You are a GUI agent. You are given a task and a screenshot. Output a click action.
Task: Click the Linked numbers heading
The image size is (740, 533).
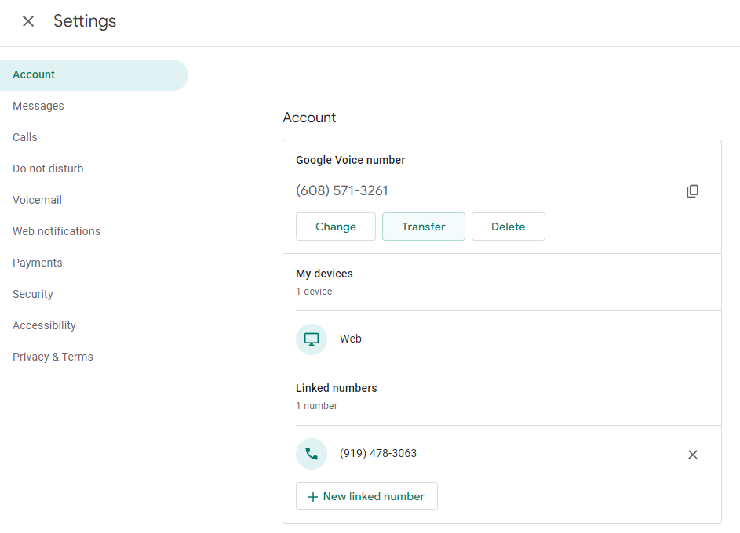(x=337, y=388)
